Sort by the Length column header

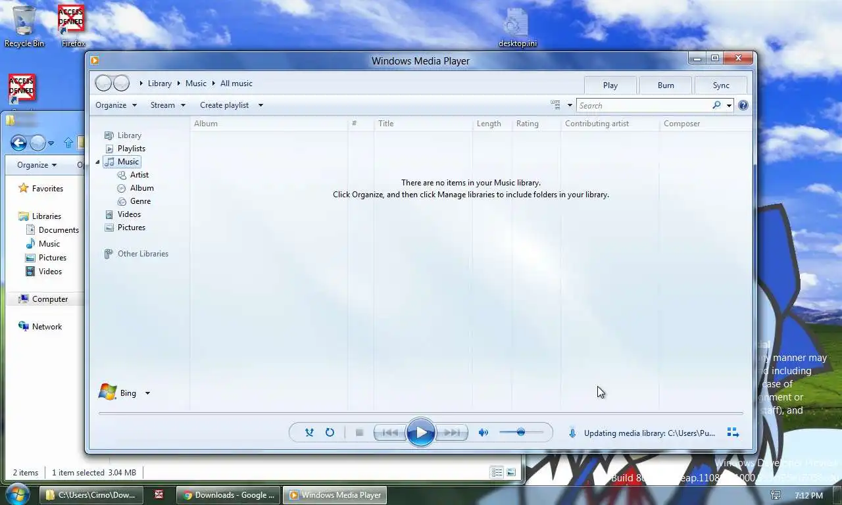click(x=492, y=124)
